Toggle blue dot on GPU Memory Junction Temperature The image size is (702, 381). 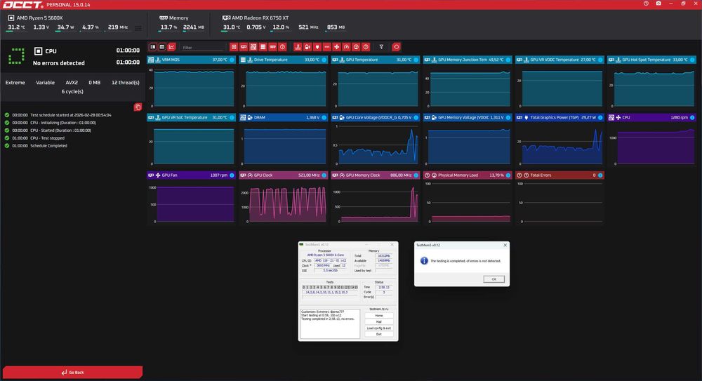click(x=508, y=60)
